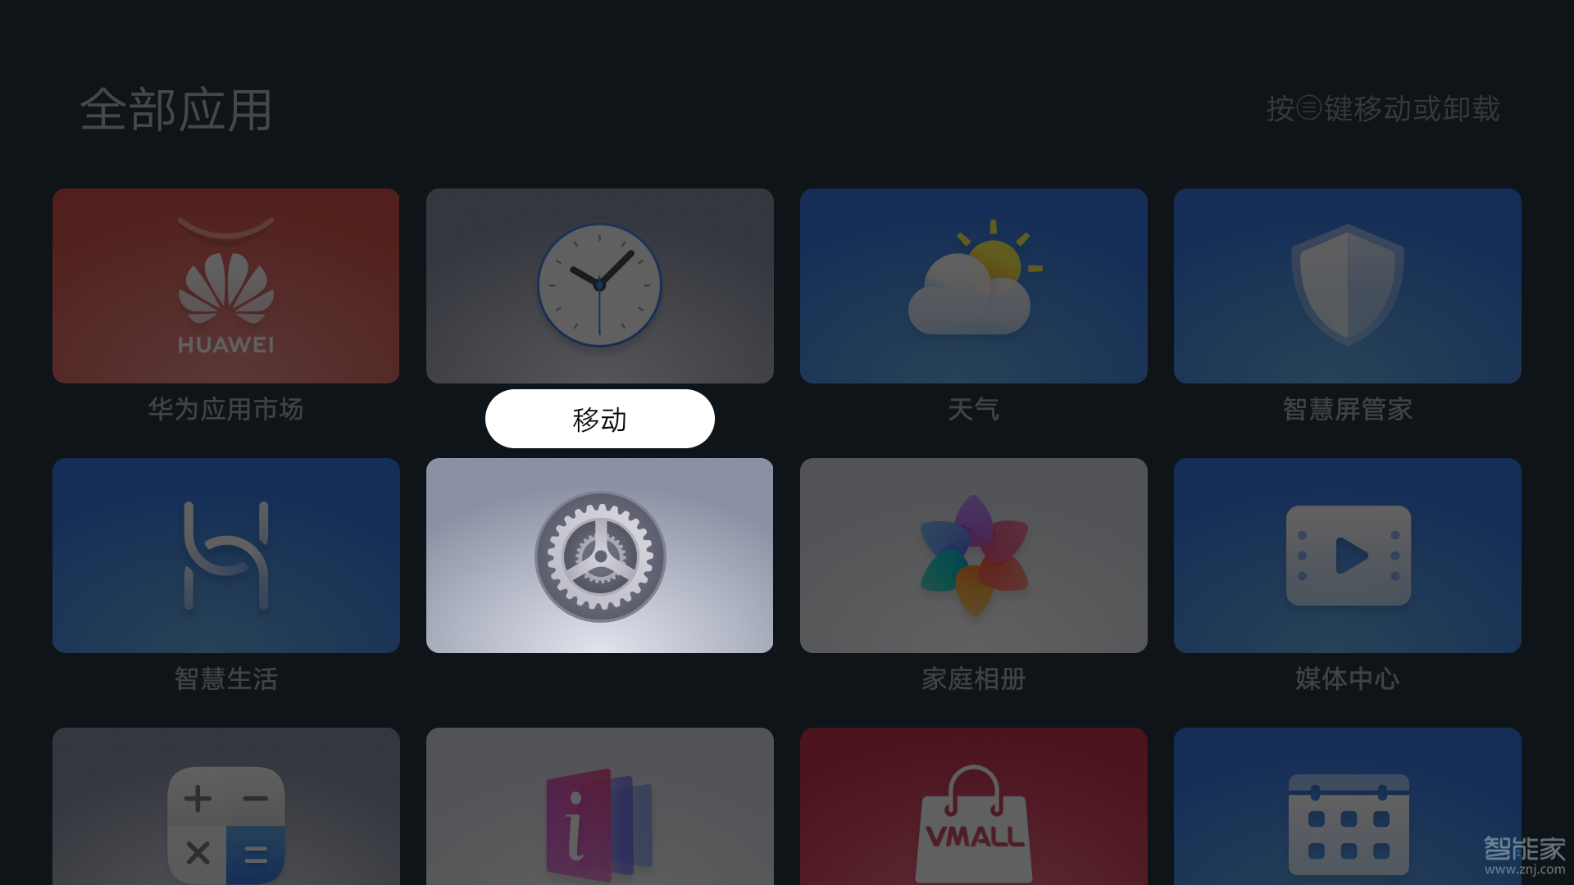The width and height of the screenshot is (1574, 885).
Task: Launch the VMALL shopping app
Action: pos(974,806)
